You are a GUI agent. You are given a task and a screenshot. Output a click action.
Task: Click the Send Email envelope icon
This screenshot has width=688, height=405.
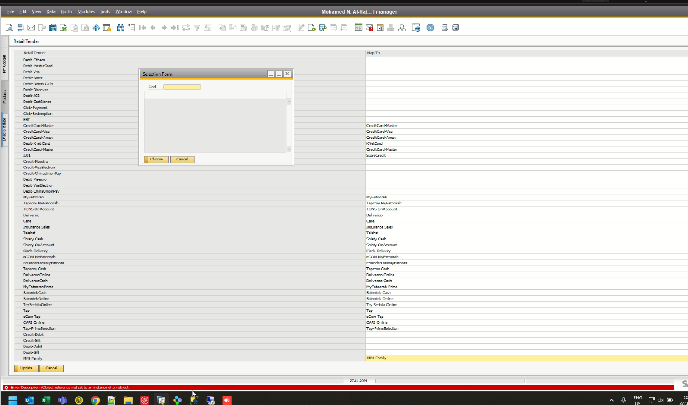[31, 28]
